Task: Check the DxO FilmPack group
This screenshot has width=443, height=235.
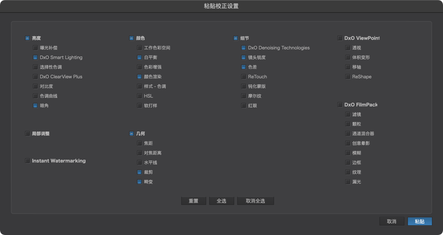Action: [x=340, y=105]
